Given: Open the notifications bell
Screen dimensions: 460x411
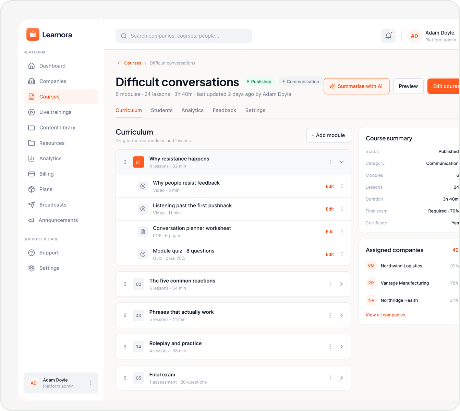Looking at the screenshot, I should [x=388, y=36].
